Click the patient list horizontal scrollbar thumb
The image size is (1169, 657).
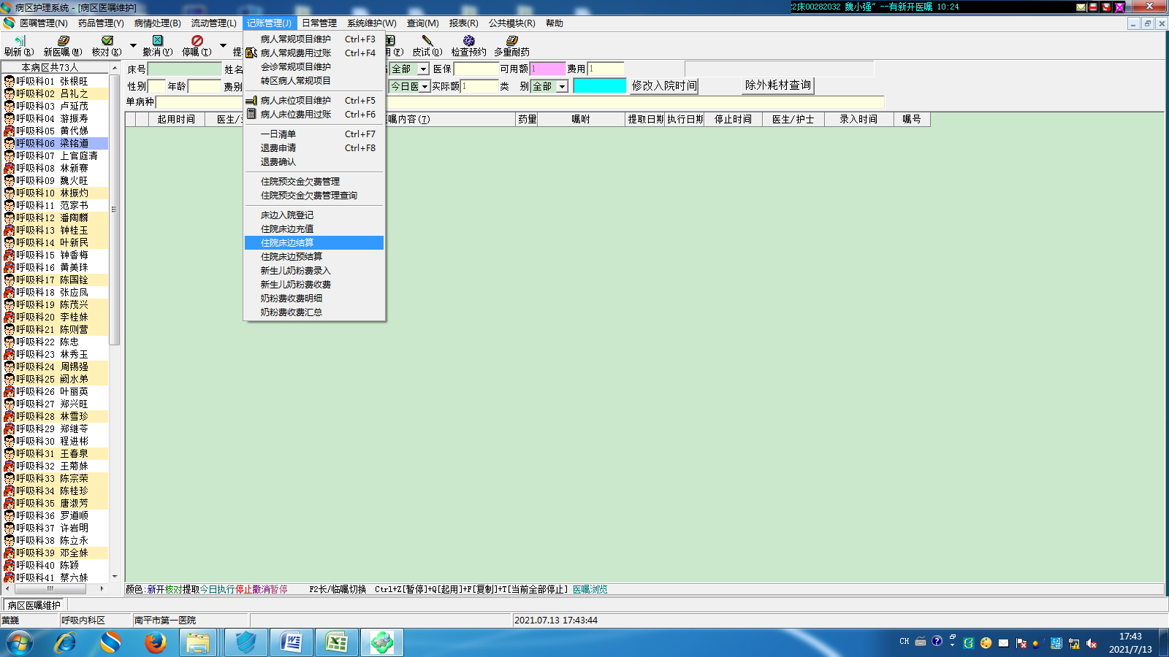click(50, 588)
